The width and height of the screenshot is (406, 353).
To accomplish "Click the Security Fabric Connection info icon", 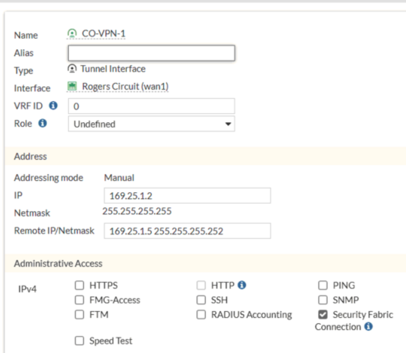I will 368,326.
